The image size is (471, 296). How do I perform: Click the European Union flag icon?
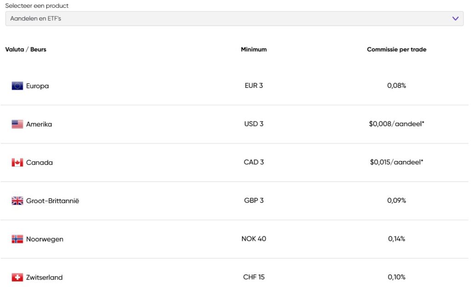coord(17,86)
